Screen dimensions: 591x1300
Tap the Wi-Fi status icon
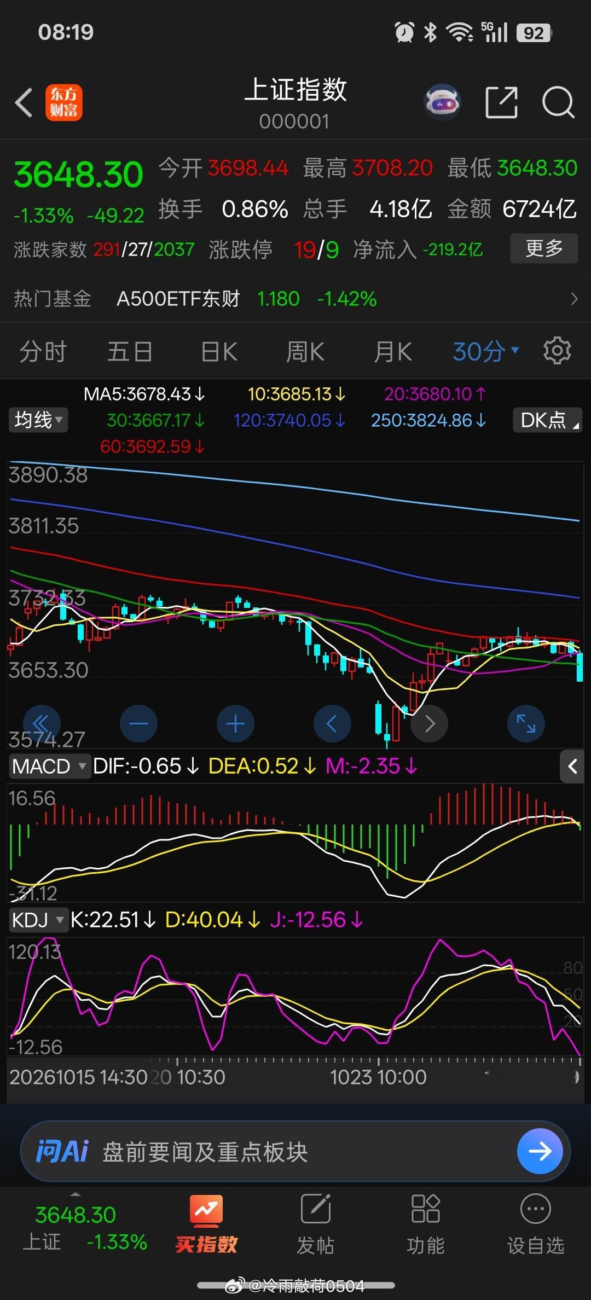[x=460, y=32]
